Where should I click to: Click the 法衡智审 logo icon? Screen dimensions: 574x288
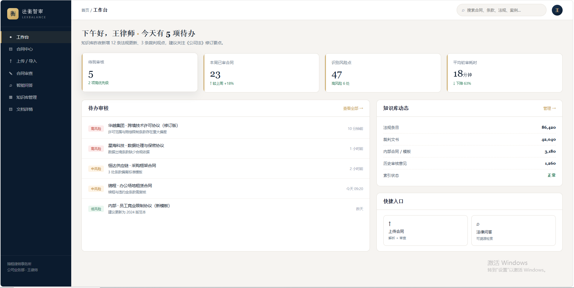click(x=13, y=13)
